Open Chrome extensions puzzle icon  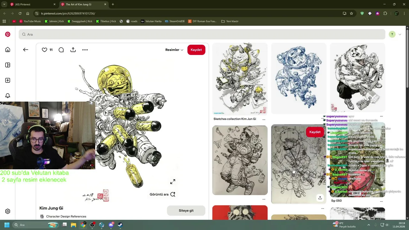click(x=385, y=13)
